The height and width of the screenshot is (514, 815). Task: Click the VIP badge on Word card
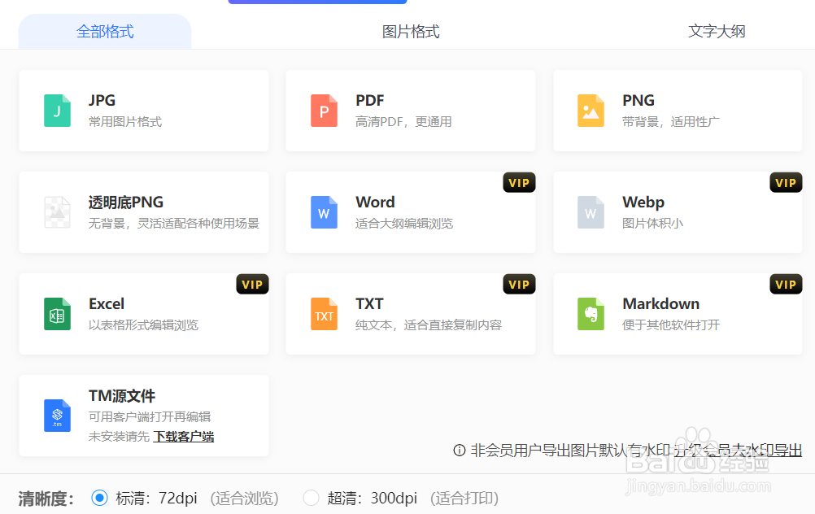(x=519, y=183)
